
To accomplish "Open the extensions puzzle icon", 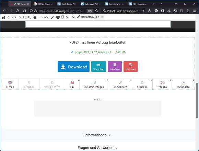I will coord(188,11).
